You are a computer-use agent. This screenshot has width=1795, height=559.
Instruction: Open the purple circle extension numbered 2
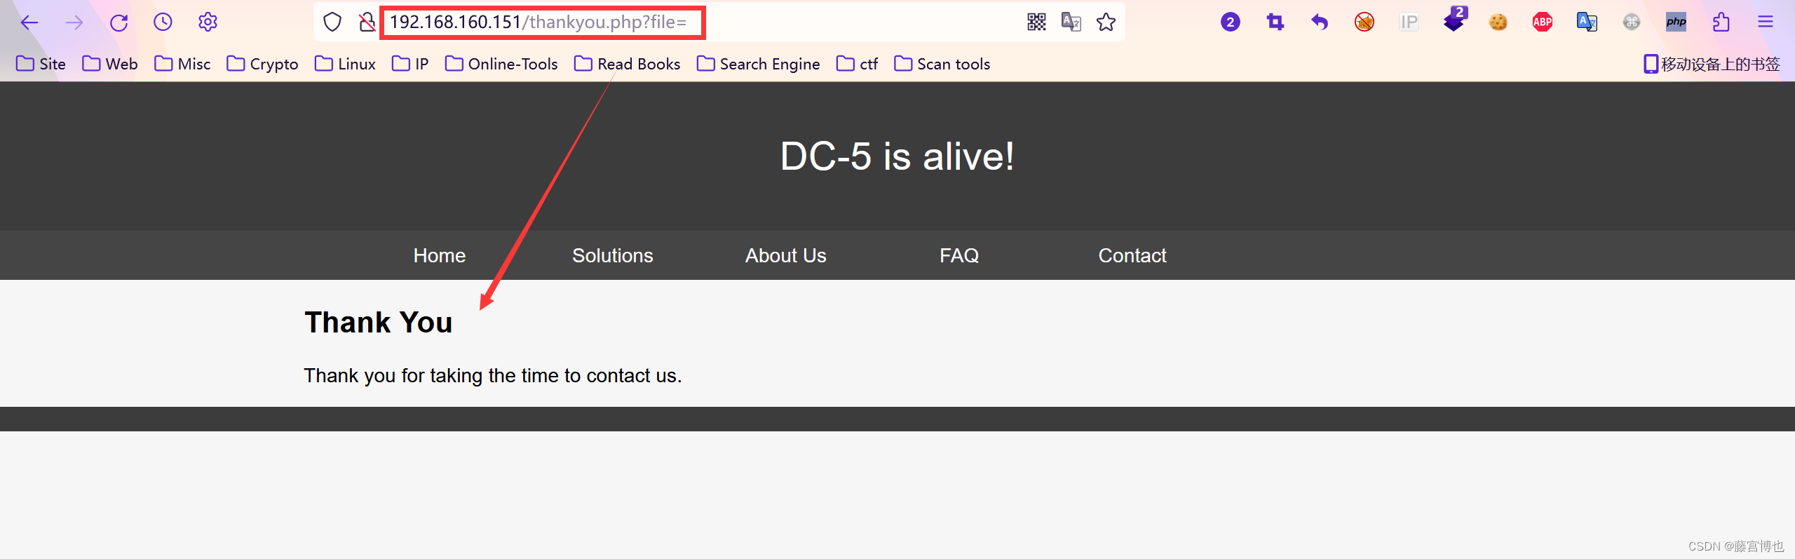tap(1230, 22)
